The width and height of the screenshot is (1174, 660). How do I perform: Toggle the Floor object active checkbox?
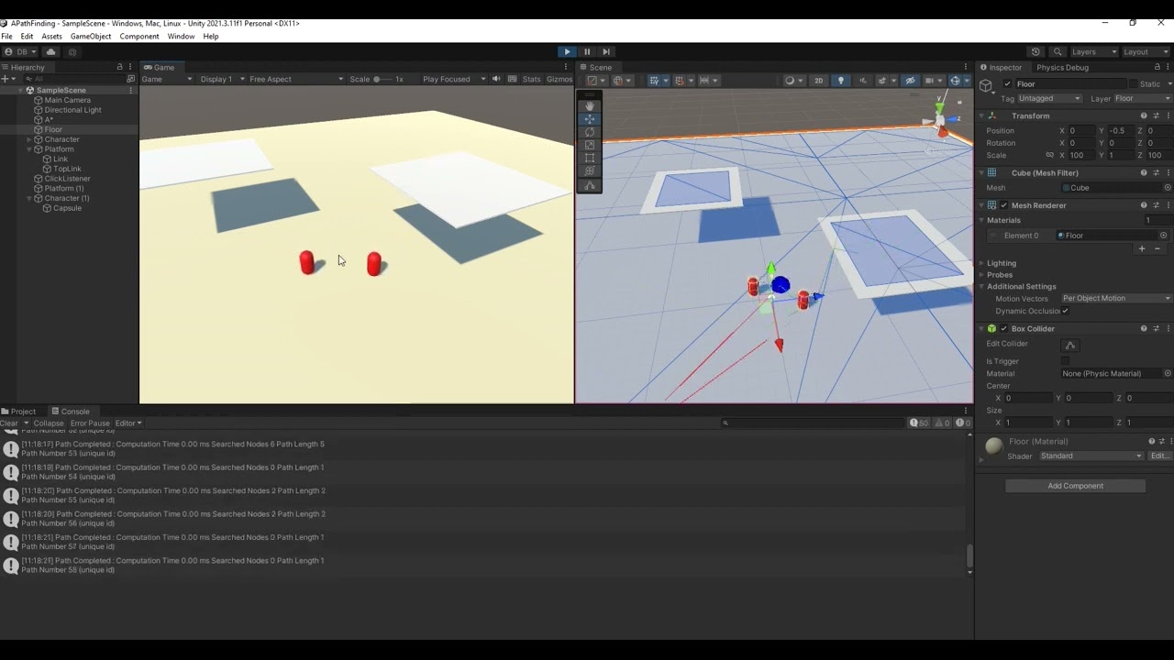[1007, 84]
